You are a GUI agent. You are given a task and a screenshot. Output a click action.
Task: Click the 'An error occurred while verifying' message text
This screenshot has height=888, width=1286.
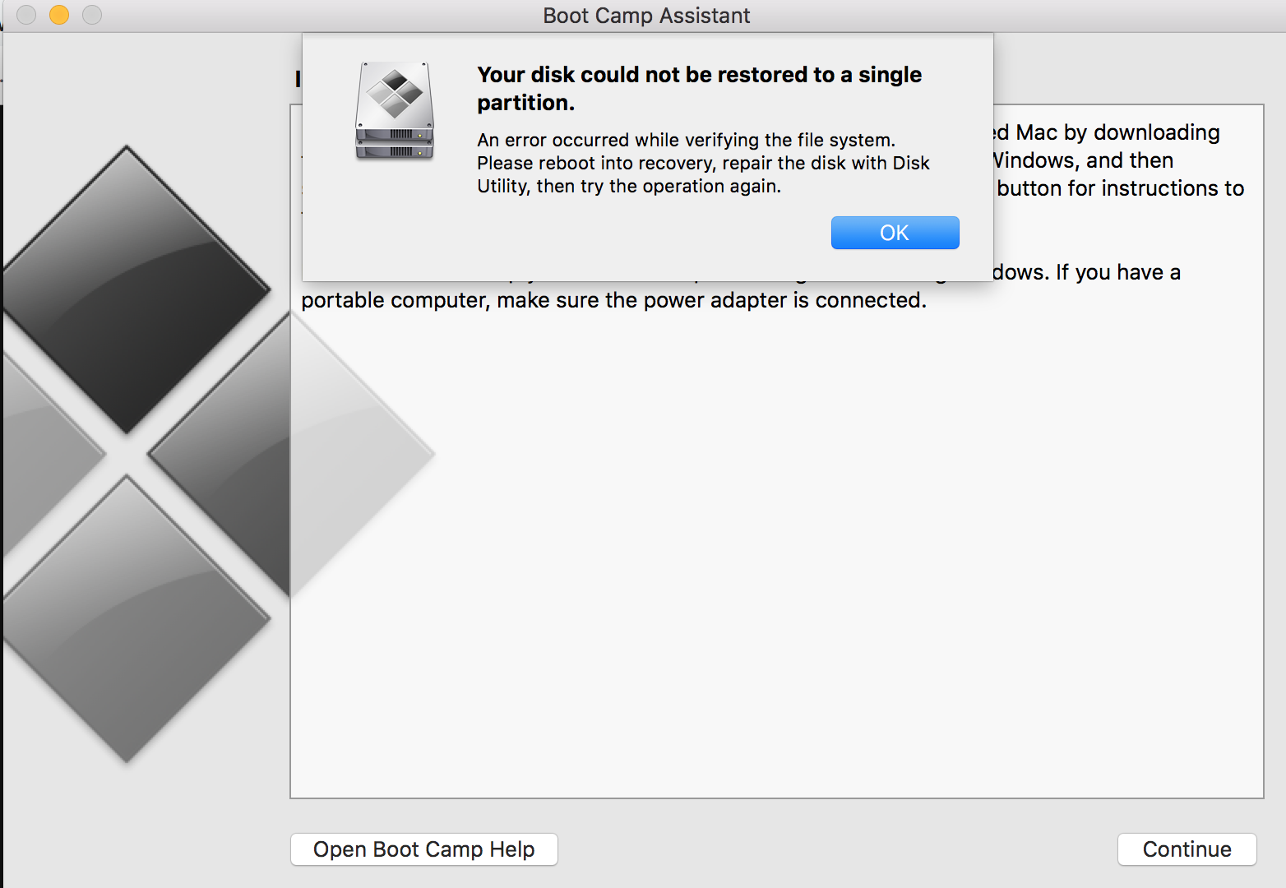tap(703, 163)
